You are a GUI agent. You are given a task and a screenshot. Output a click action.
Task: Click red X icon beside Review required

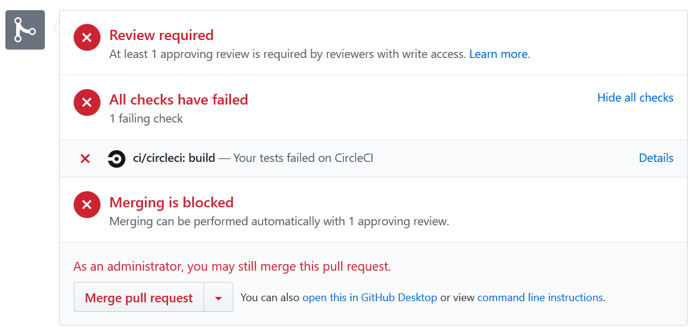pyautogui.click(x=87, y=38)
